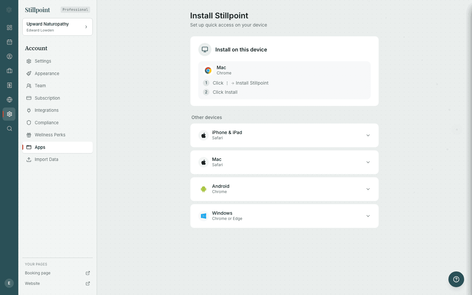This screenshot has height=295, width=472.
Task: Open the clients person icon in left rail
Action: [x=9, y=56]
